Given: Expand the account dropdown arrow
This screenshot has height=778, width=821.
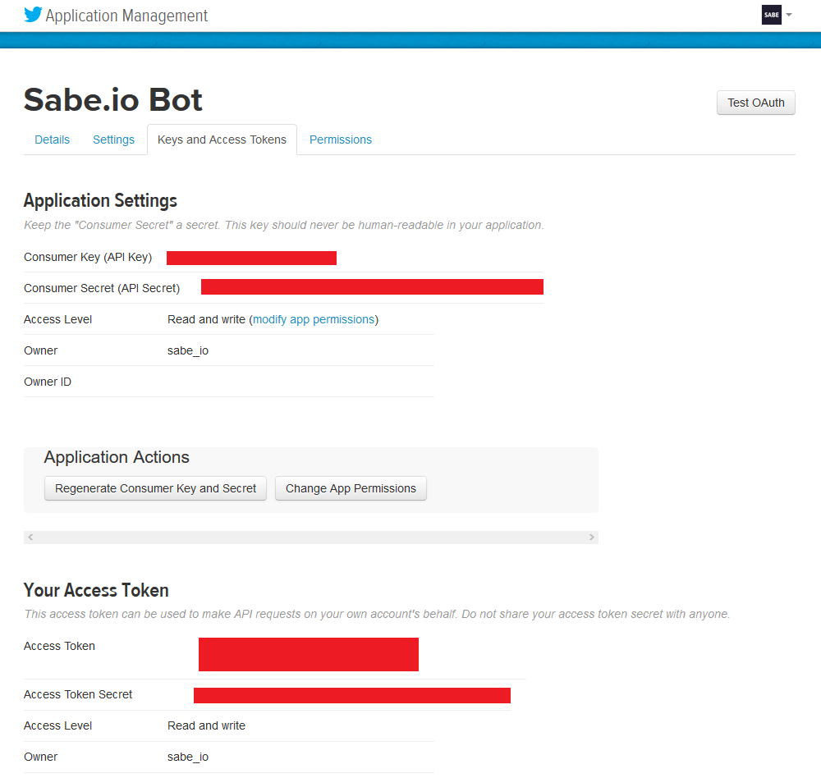Looking at the screenshot, I should [x=789, y=15].
